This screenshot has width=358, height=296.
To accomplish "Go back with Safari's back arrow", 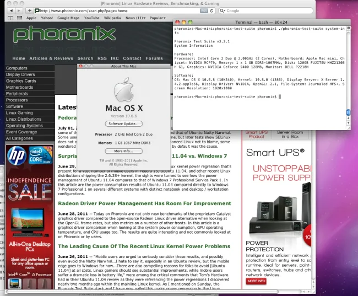I will pyautogui.click(x=11, y=10).
